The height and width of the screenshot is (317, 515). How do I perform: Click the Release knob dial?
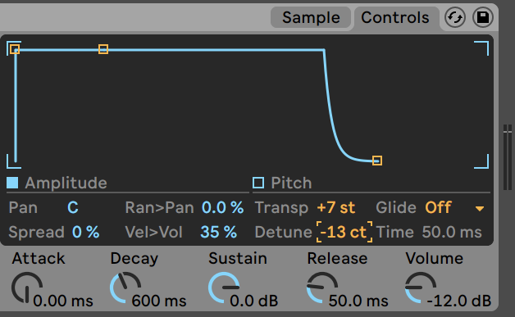tap(322, 288)
